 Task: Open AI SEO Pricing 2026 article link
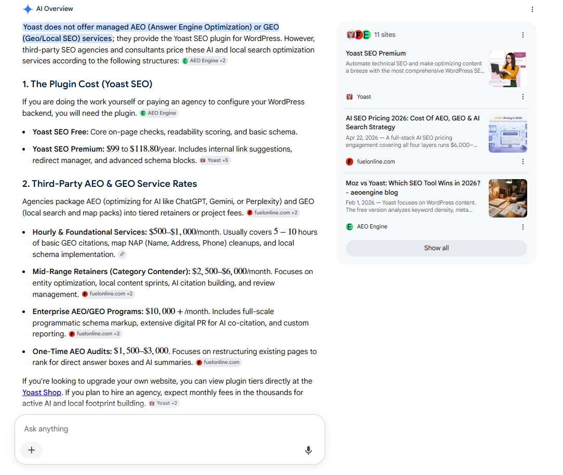pos(412,123)
